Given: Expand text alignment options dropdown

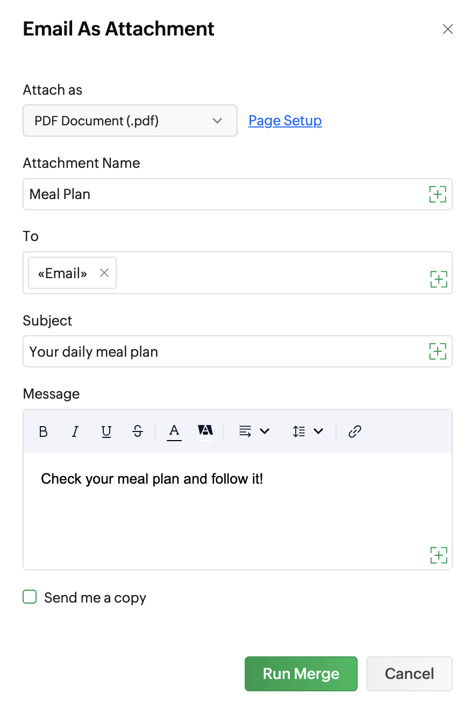Looking at the screenshot, I should 254,431.
